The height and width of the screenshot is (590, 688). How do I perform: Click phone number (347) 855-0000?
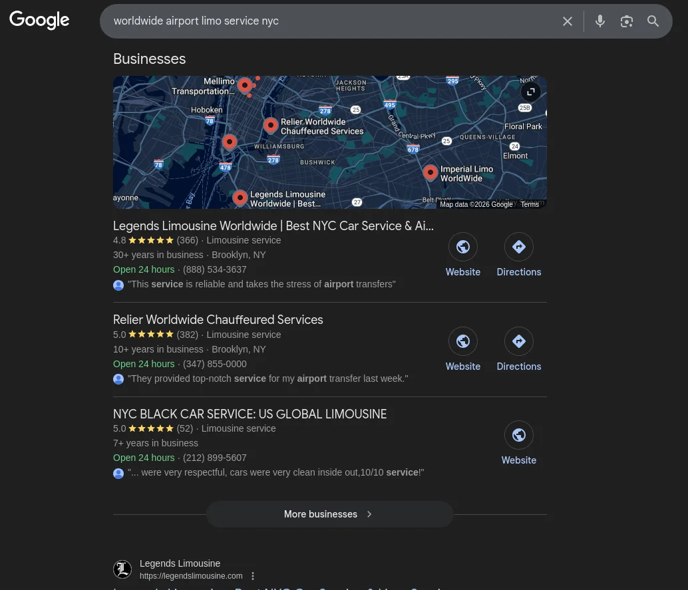pos(214,364)
